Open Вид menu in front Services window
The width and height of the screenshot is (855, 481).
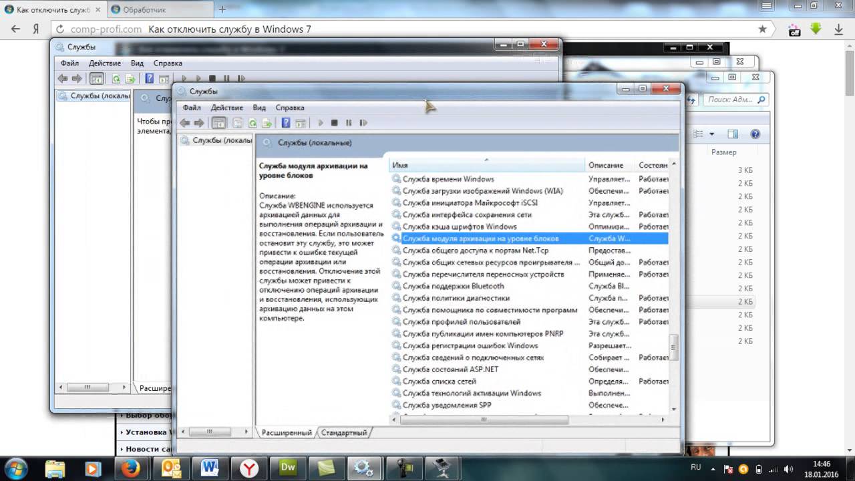(x=259, y=108)
